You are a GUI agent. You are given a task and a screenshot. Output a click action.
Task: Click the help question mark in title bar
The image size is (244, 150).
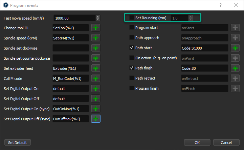(221, 5)
